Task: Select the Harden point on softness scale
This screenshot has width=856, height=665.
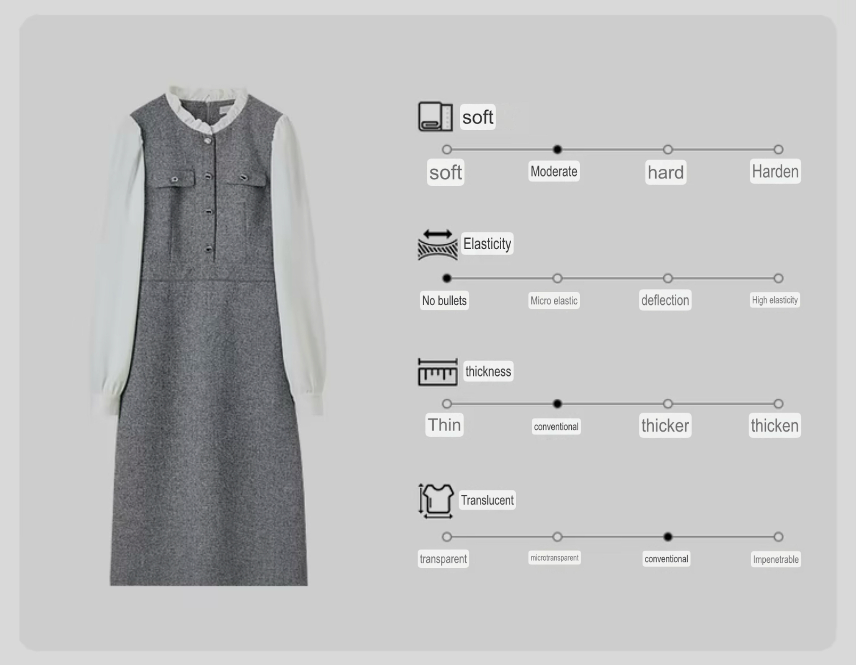Action: pos(778,149)
